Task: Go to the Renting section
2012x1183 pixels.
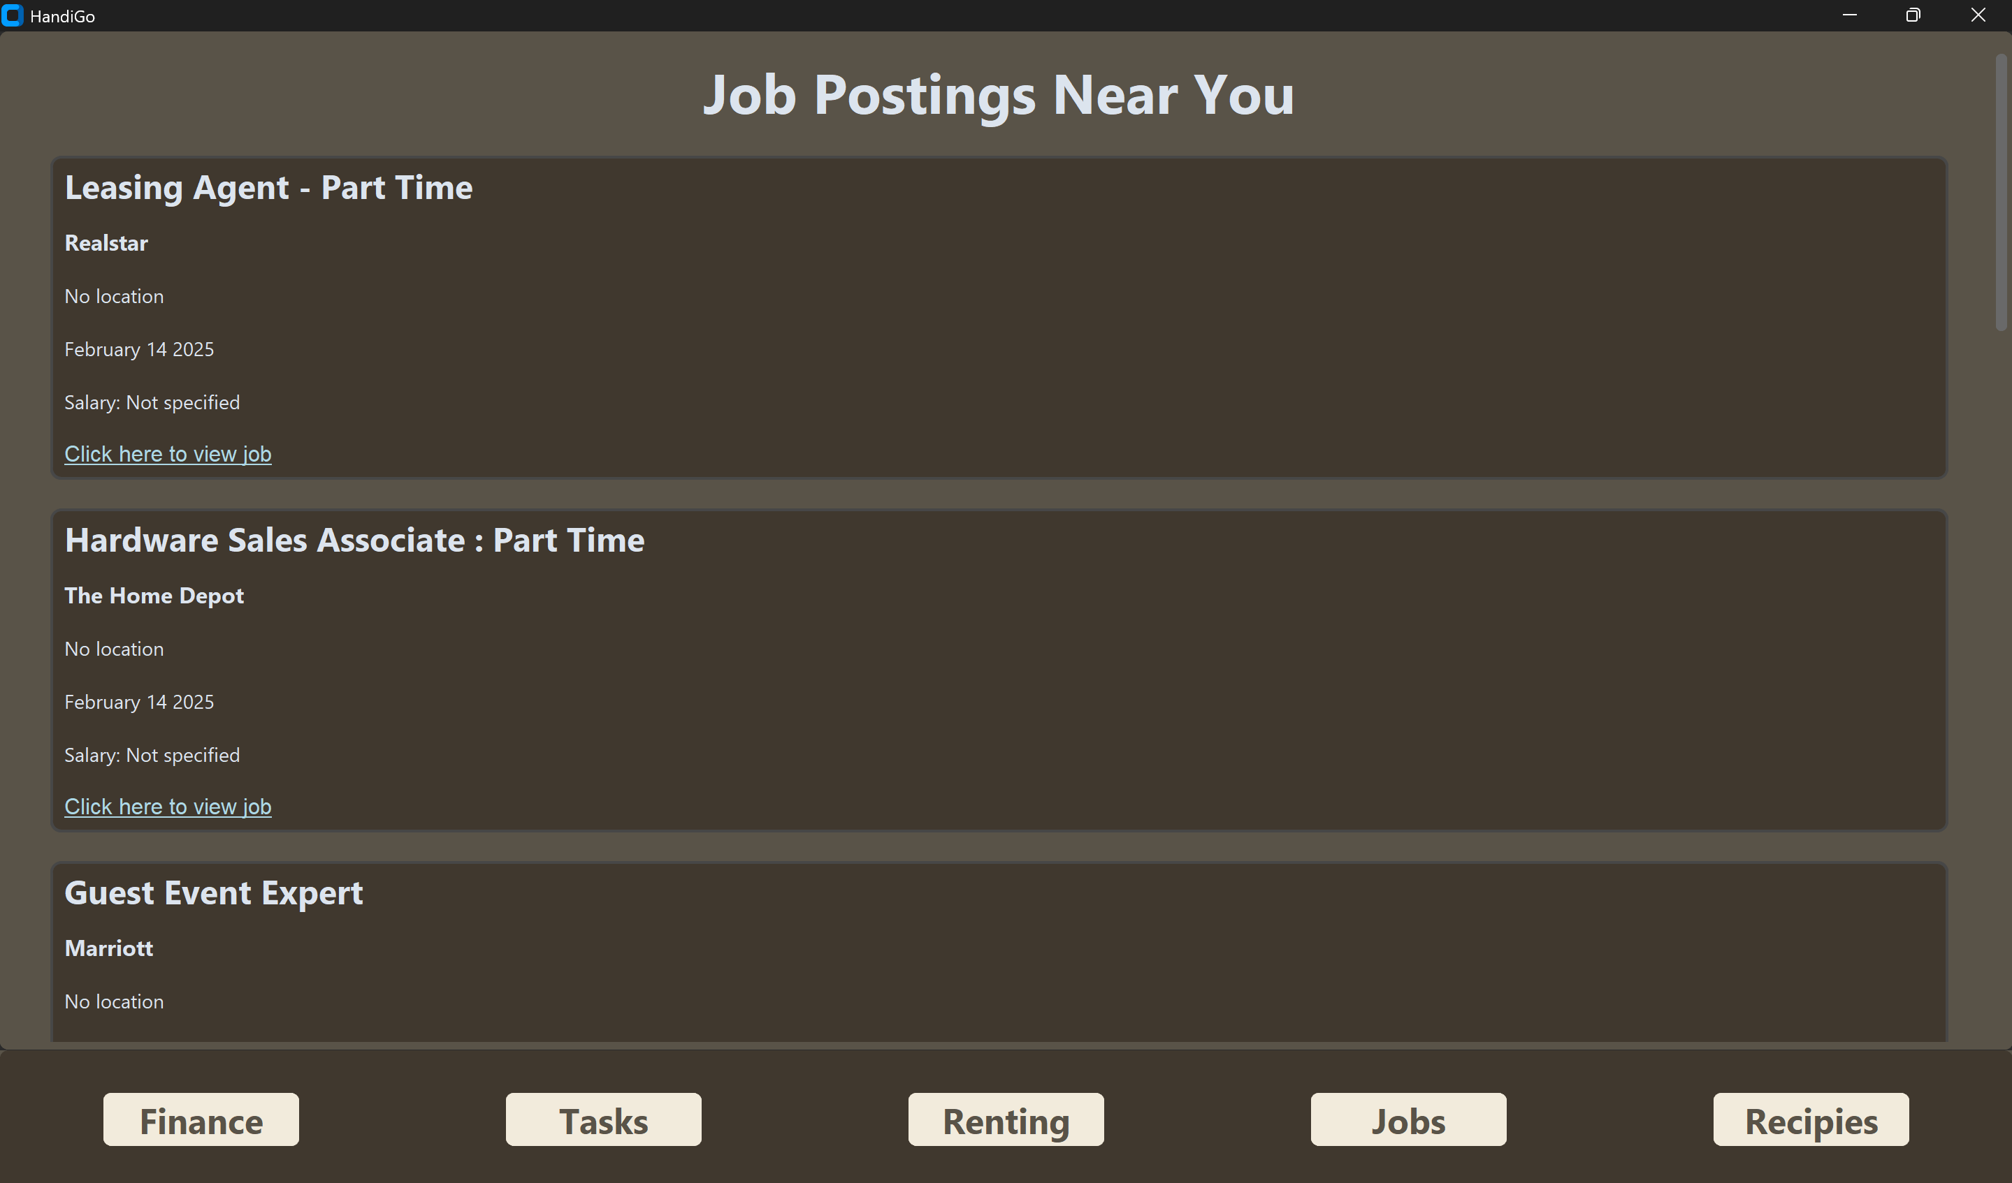Action: point(1006,1120)
